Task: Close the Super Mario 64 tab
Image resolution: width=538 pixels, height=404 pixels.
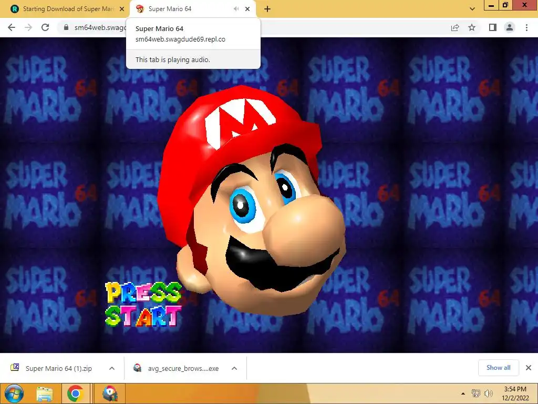Action: point(247,9)
